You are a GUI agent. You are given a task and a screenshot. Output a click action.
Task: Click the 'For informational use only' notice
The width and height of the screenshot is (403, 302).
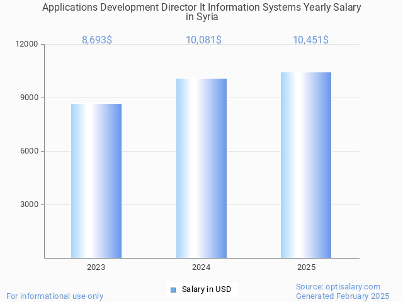tap(55, 296)
